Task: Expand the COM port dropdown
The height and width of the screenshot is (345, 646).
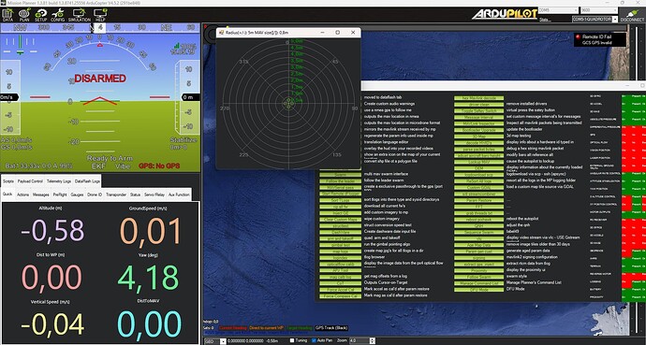Action: point(557,10)
